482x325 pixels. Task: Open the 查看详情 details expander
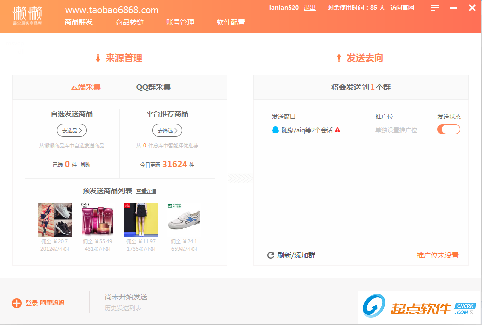tap(146, 191)
